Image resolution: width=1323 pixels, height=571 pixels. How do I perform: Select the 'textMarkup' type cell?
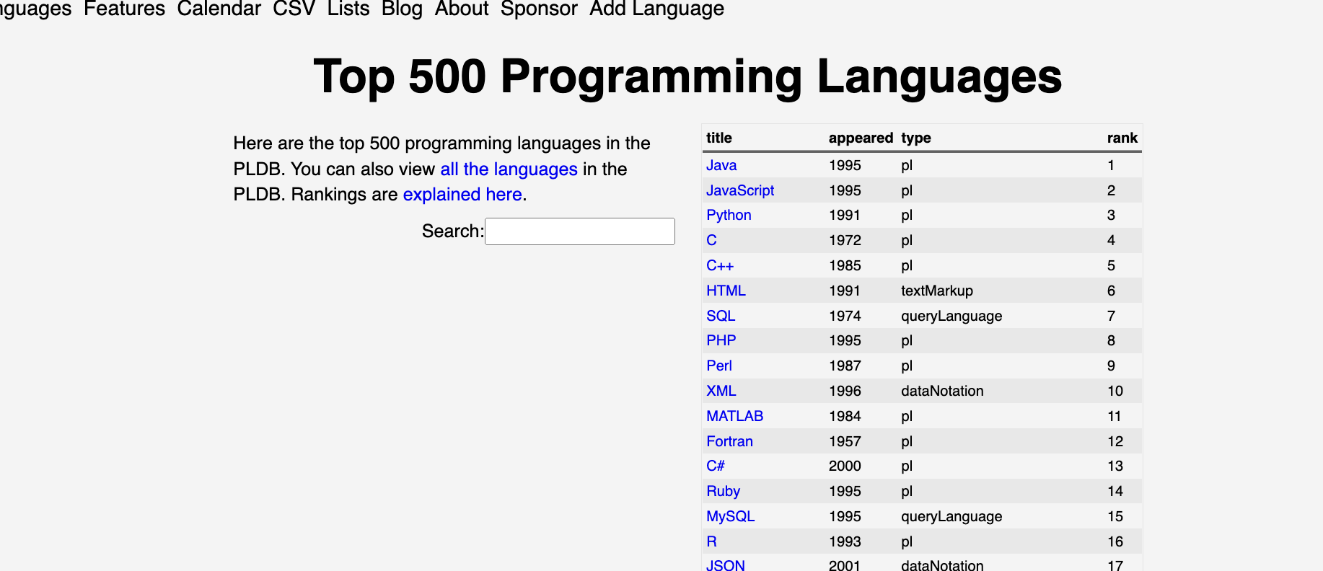pyautogui.click(x=937, y=291)
